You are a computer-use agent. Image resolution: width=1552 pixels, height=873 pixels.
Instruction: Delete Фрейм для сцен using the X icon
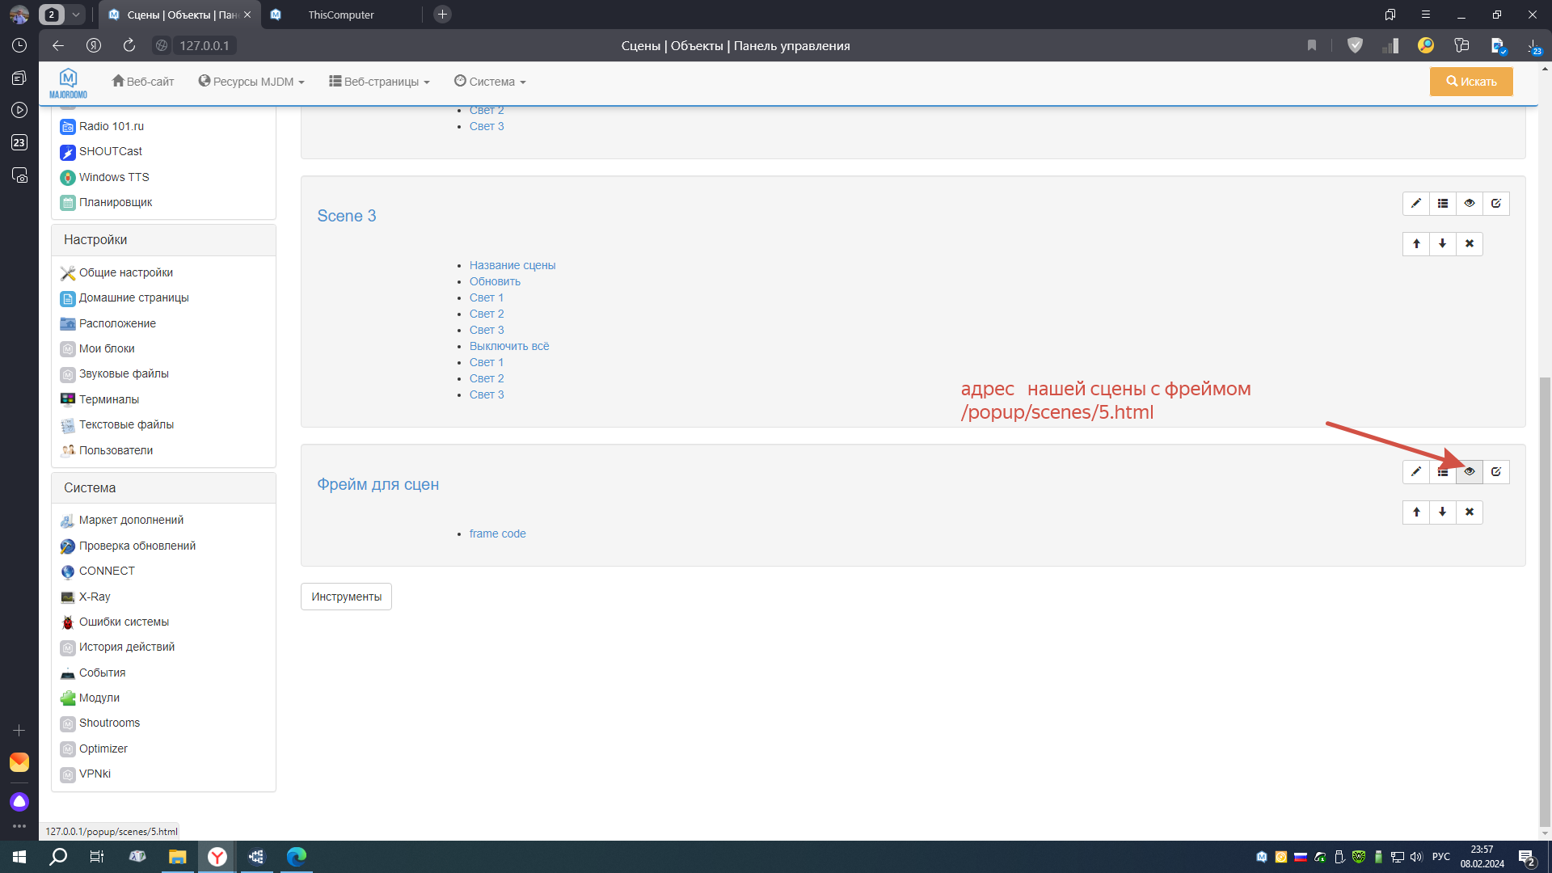(x=1470, y=512)
